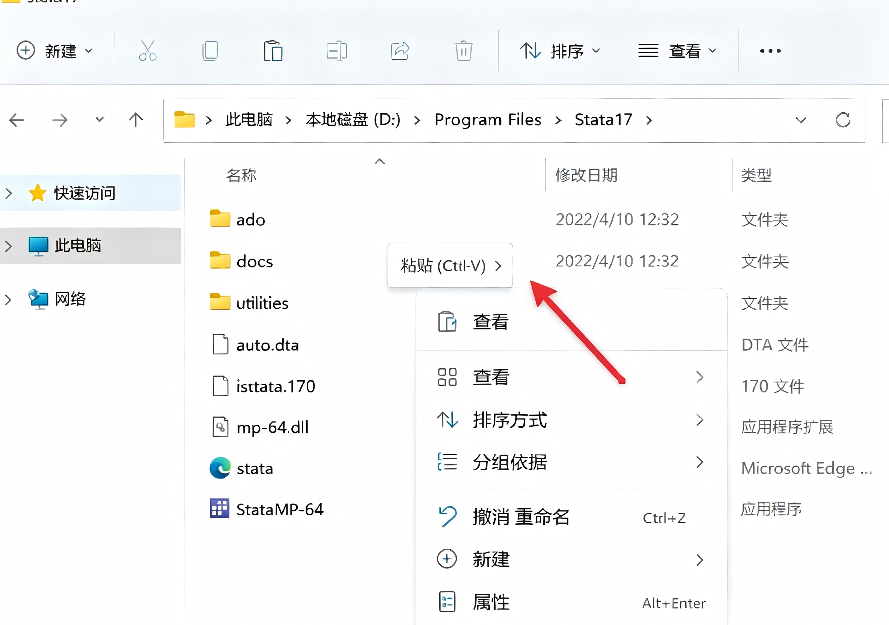Click the stata Edge browser icon

click(x=220, y=468)
